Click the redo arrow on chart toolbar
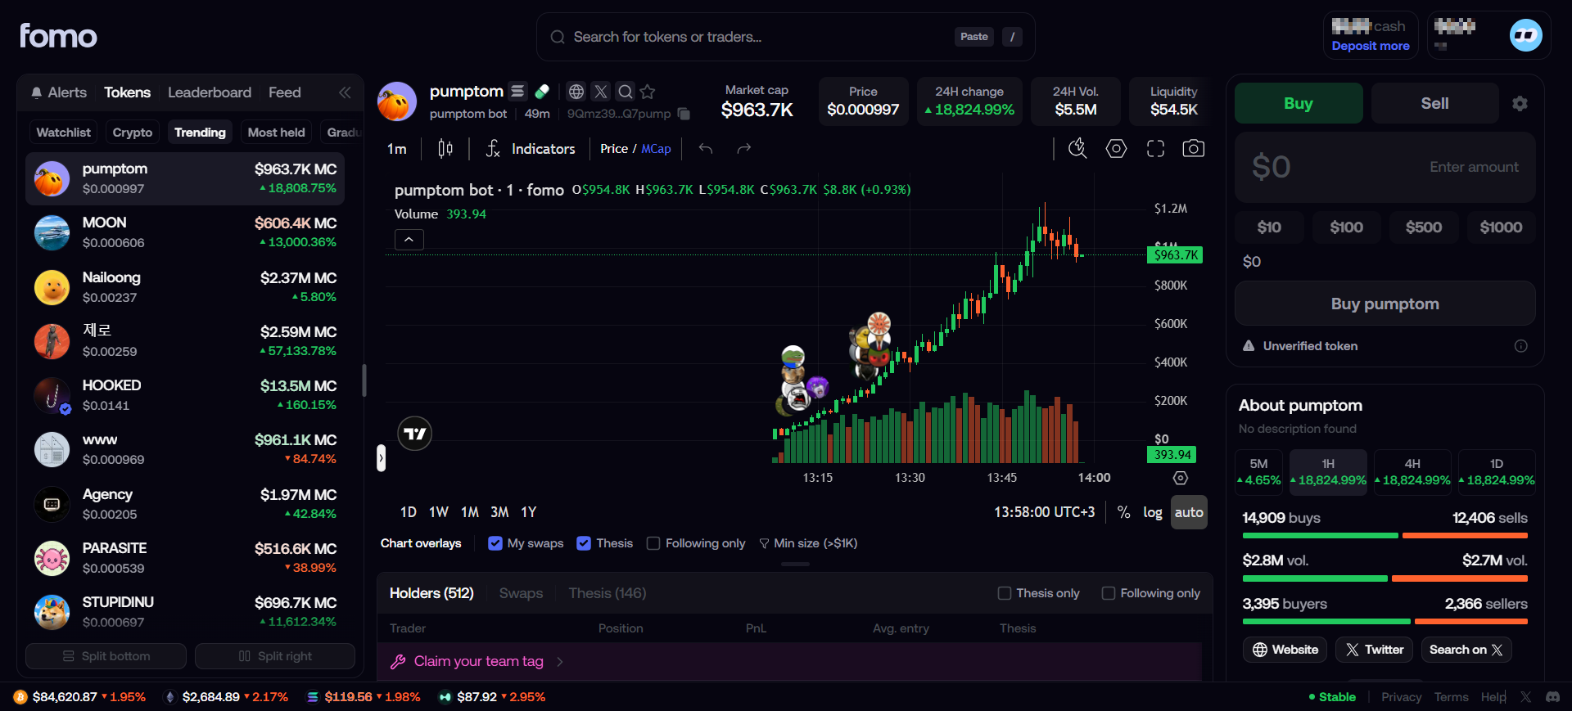Viewport: 1572px width, 711px height. pyautogui.click(x=743, y=148)
